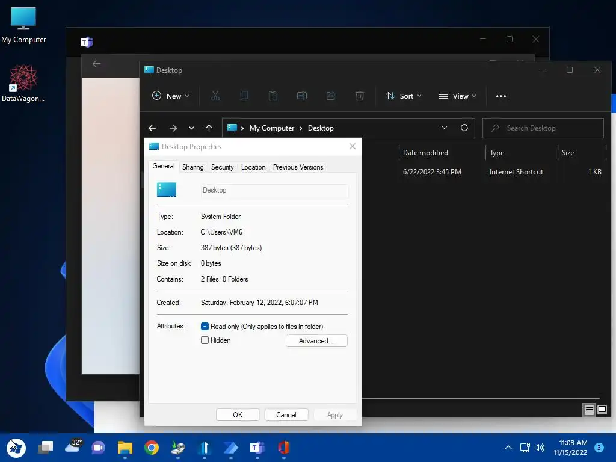Click the Rename icon in Explorer toolbar
The height and width of the screenshot is (462, 616).
tap(302, 96)
